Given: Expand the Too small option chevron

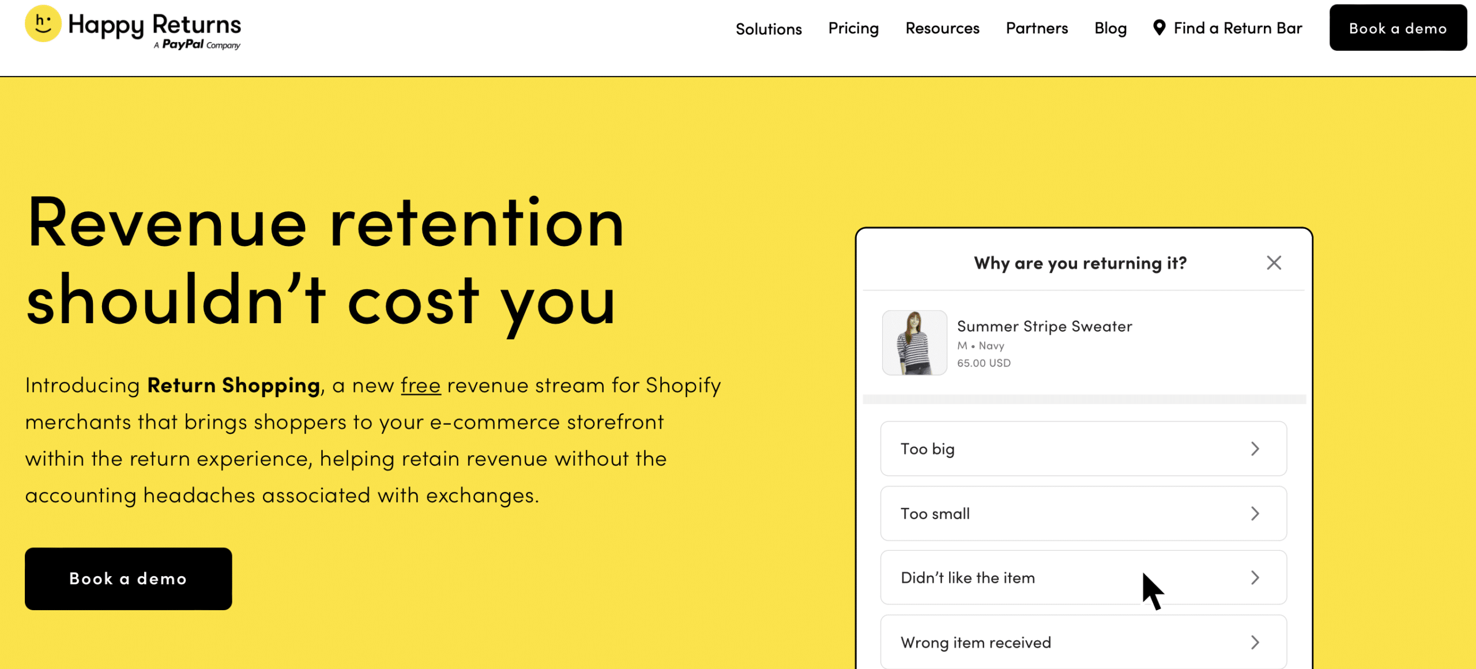Looking at the screenshot, I should 1255,513.
